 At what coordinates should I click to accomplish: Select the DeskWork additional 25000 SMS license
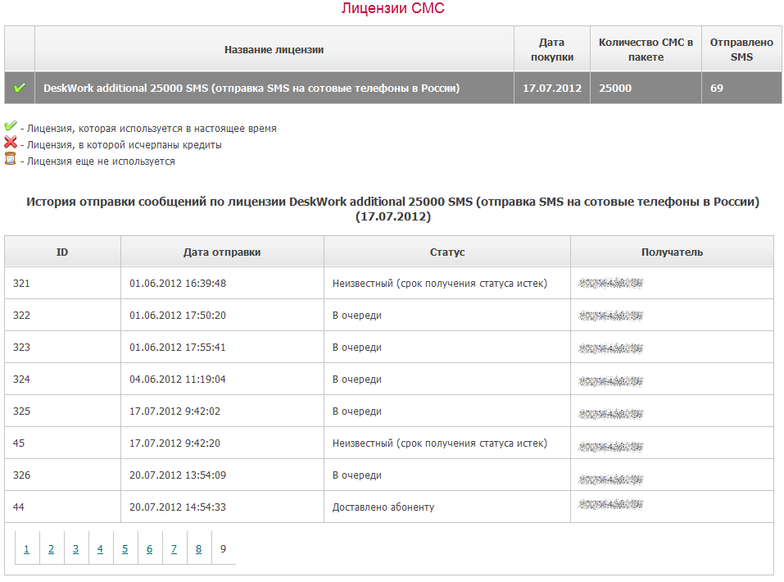pos(251,88)
